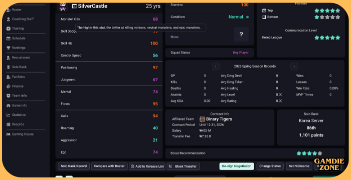This screenshot has height=180, width=351.
Task: Click the Records list icon
Action: point(9,124)
